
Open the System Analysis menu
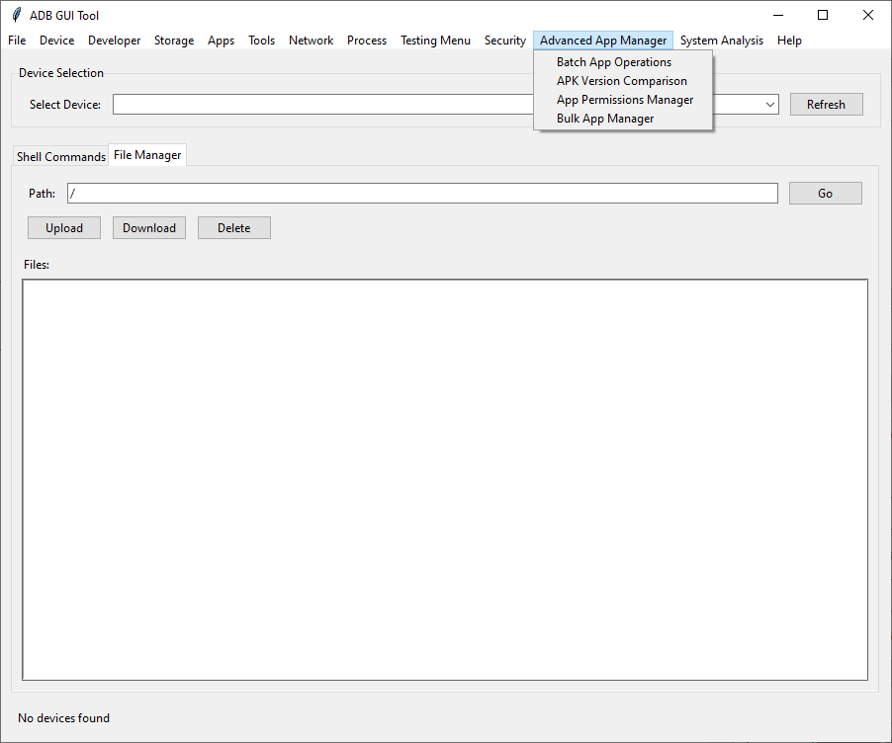click(721, 41)
